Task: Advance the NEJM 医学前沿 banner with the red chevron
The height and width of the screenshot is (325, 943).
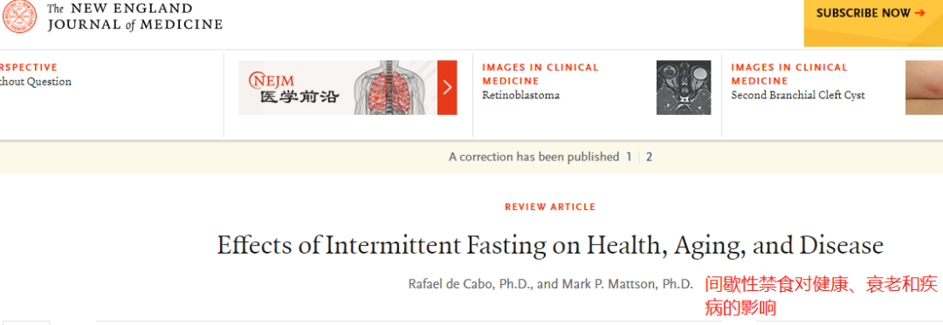Action: point(447,87)
